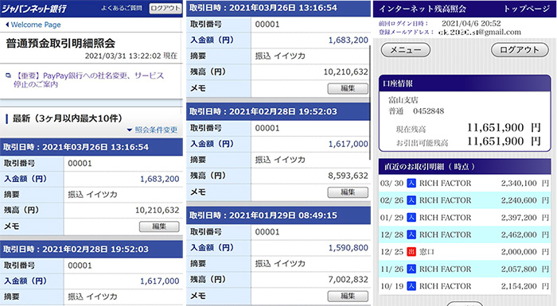Edit memo for the 8,593,632 balance transaction
The height and width of the screenshot is (306, 557).
click(348, 192)
